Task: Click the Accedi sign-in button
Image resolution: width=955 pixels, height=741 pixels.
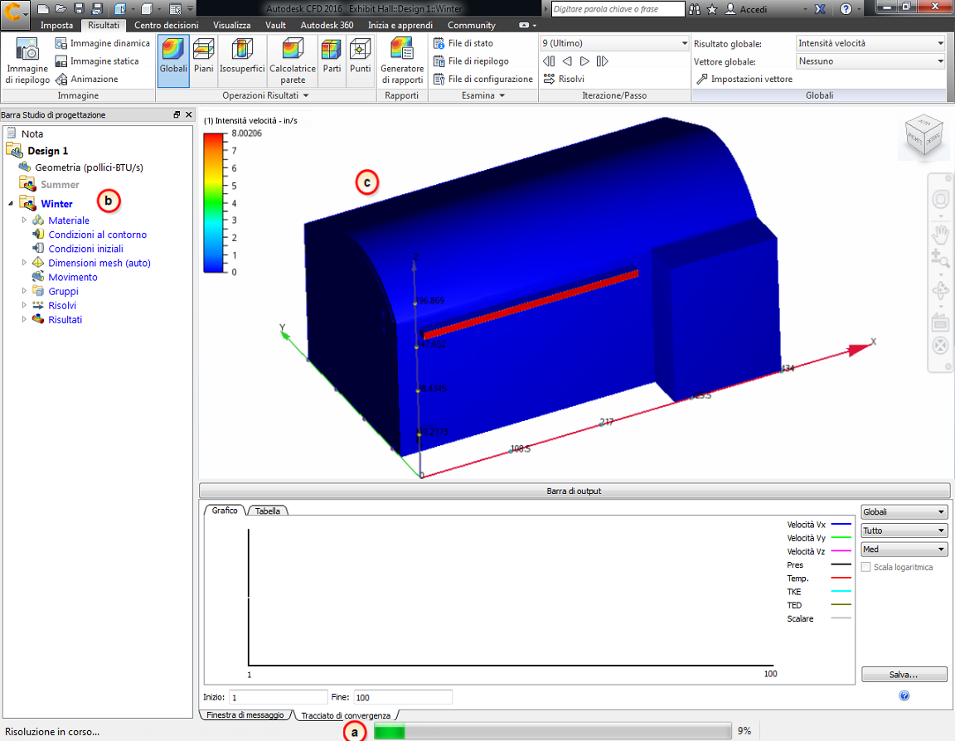Action: (747, 9)
